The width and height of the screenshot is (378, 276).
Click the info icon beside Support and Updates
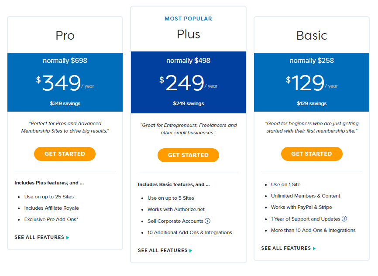(344, 219)
